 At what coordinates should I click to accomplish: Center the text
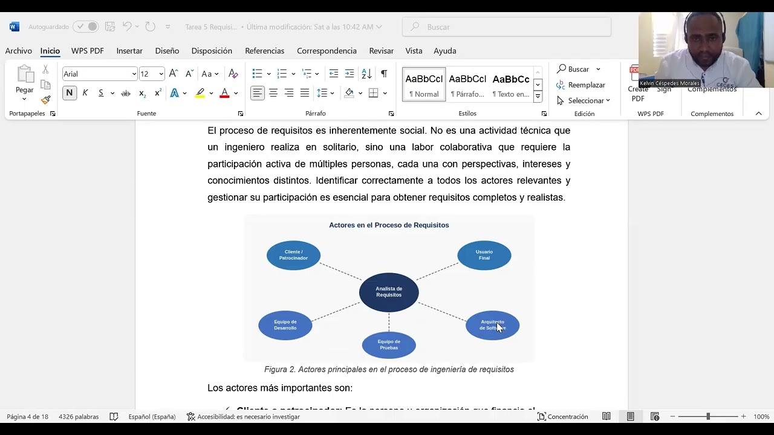click(x=273, y=93)
